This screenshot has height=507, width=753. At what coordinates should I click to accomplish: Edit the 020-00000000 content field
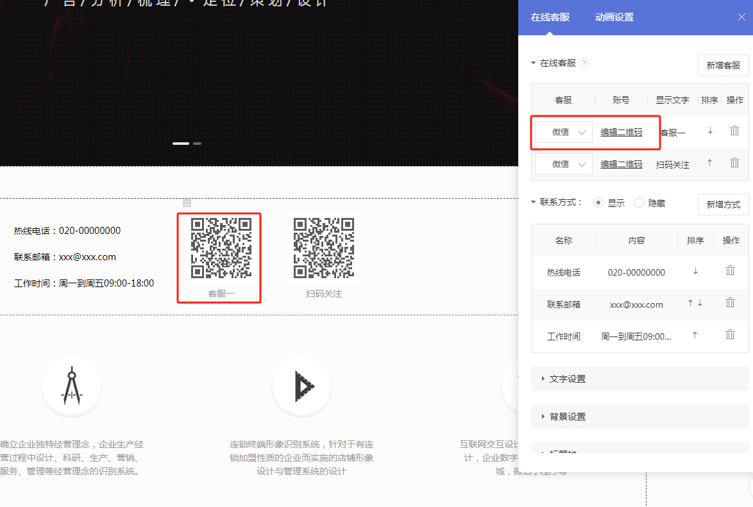pyautogui.click(x=636, y=272)
